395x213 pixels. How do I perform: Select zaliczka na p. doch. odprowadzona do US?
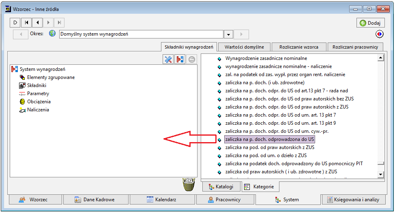270,139
